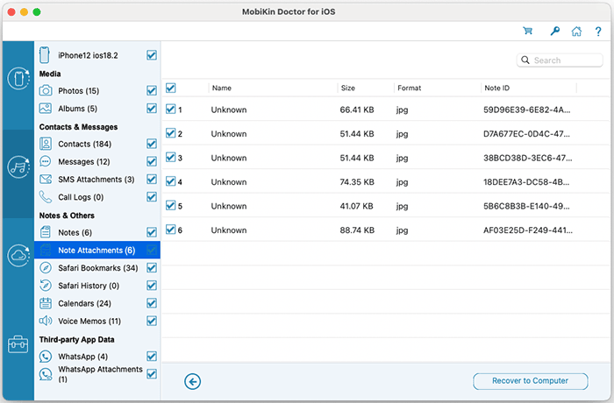614x403 pixels.
Task: Toggle the Photos (15) checkbox
Action: [152, 91]
